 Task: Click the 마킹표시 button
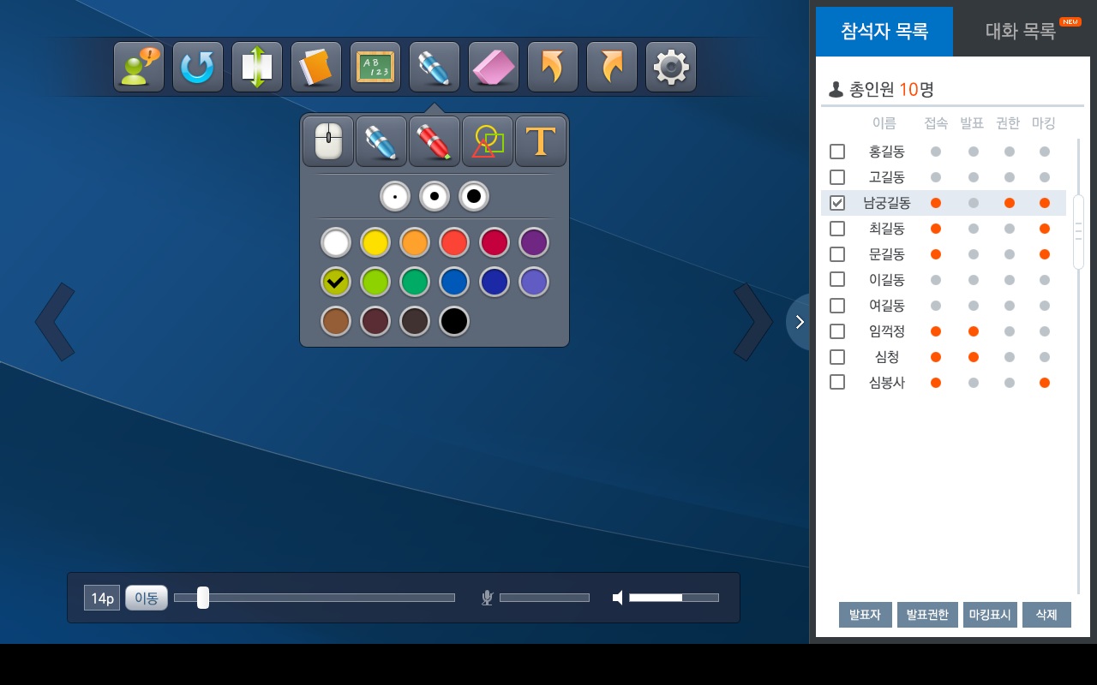pyautogui.click(x=990, y=615)
